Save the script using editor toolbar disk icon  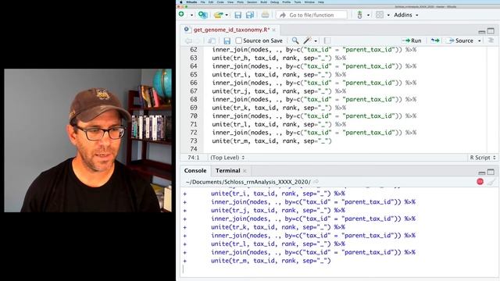click(227, 41)
